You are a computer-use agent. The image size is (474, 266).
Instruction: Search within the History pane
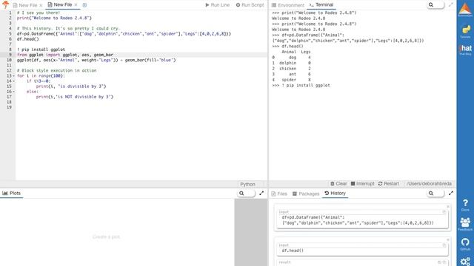click(x=435, y=194)
